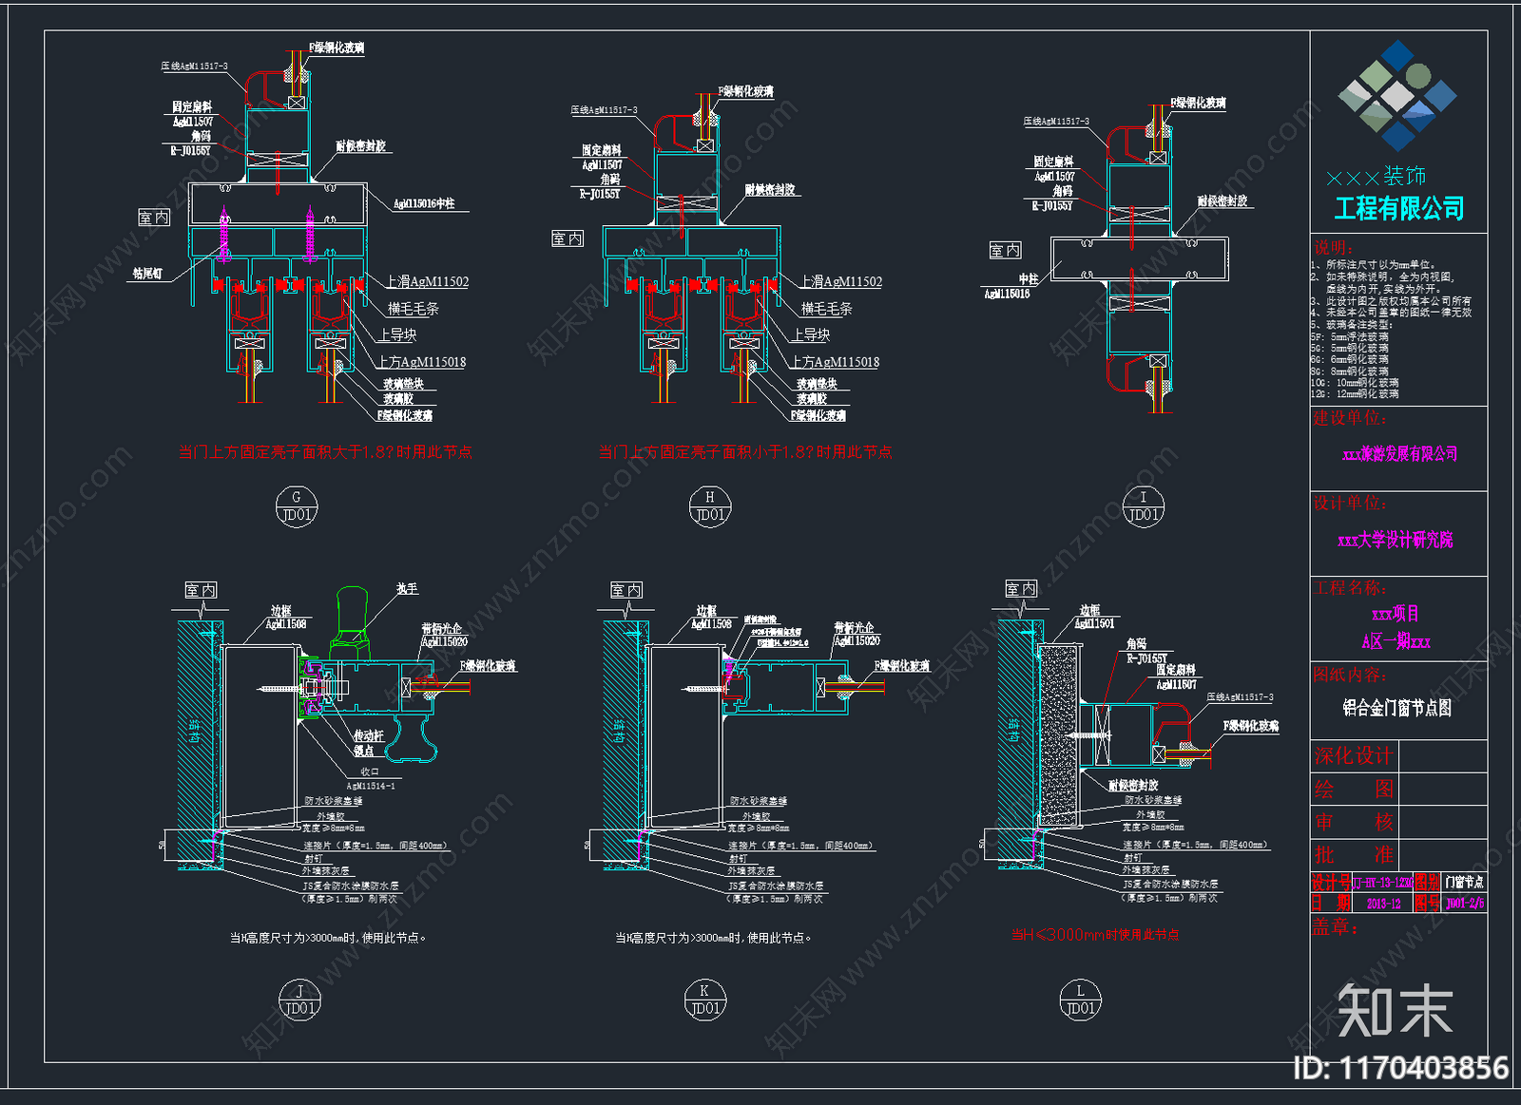Click the >3000mm note under detail J
Screen dimensions: 1521x1105
point(328,938)
